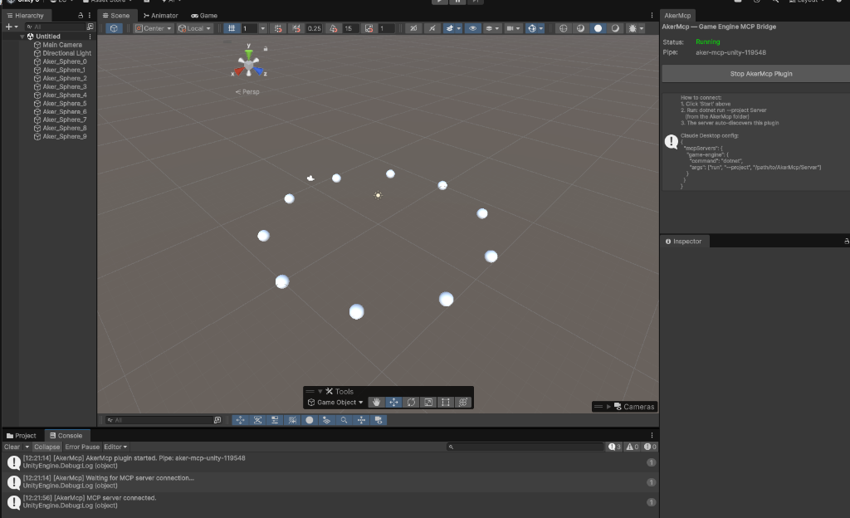Toggle grid visibility icon in scene toolbar
Image resolution: width=850 pixels, height=518 pixels.
point(232,28)
